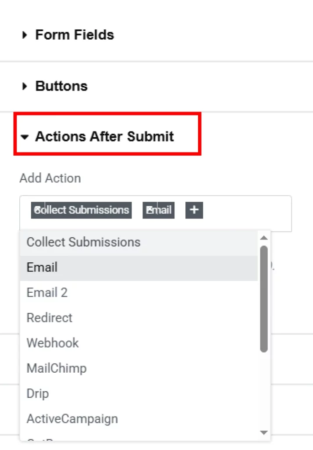
Task: Select Email 2 from the action list
Action: 47,292
